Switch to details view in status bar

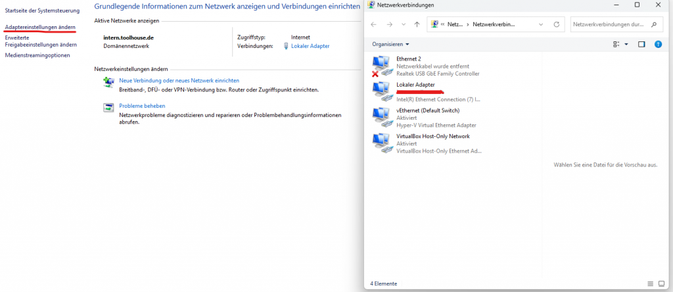650,283
